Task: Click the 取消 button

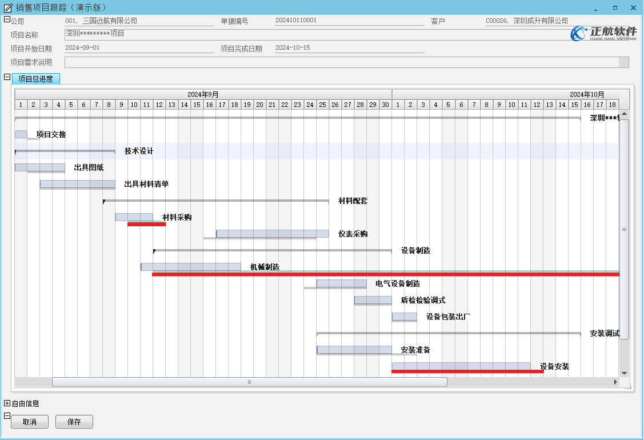Action: click(x=30, y=422)
